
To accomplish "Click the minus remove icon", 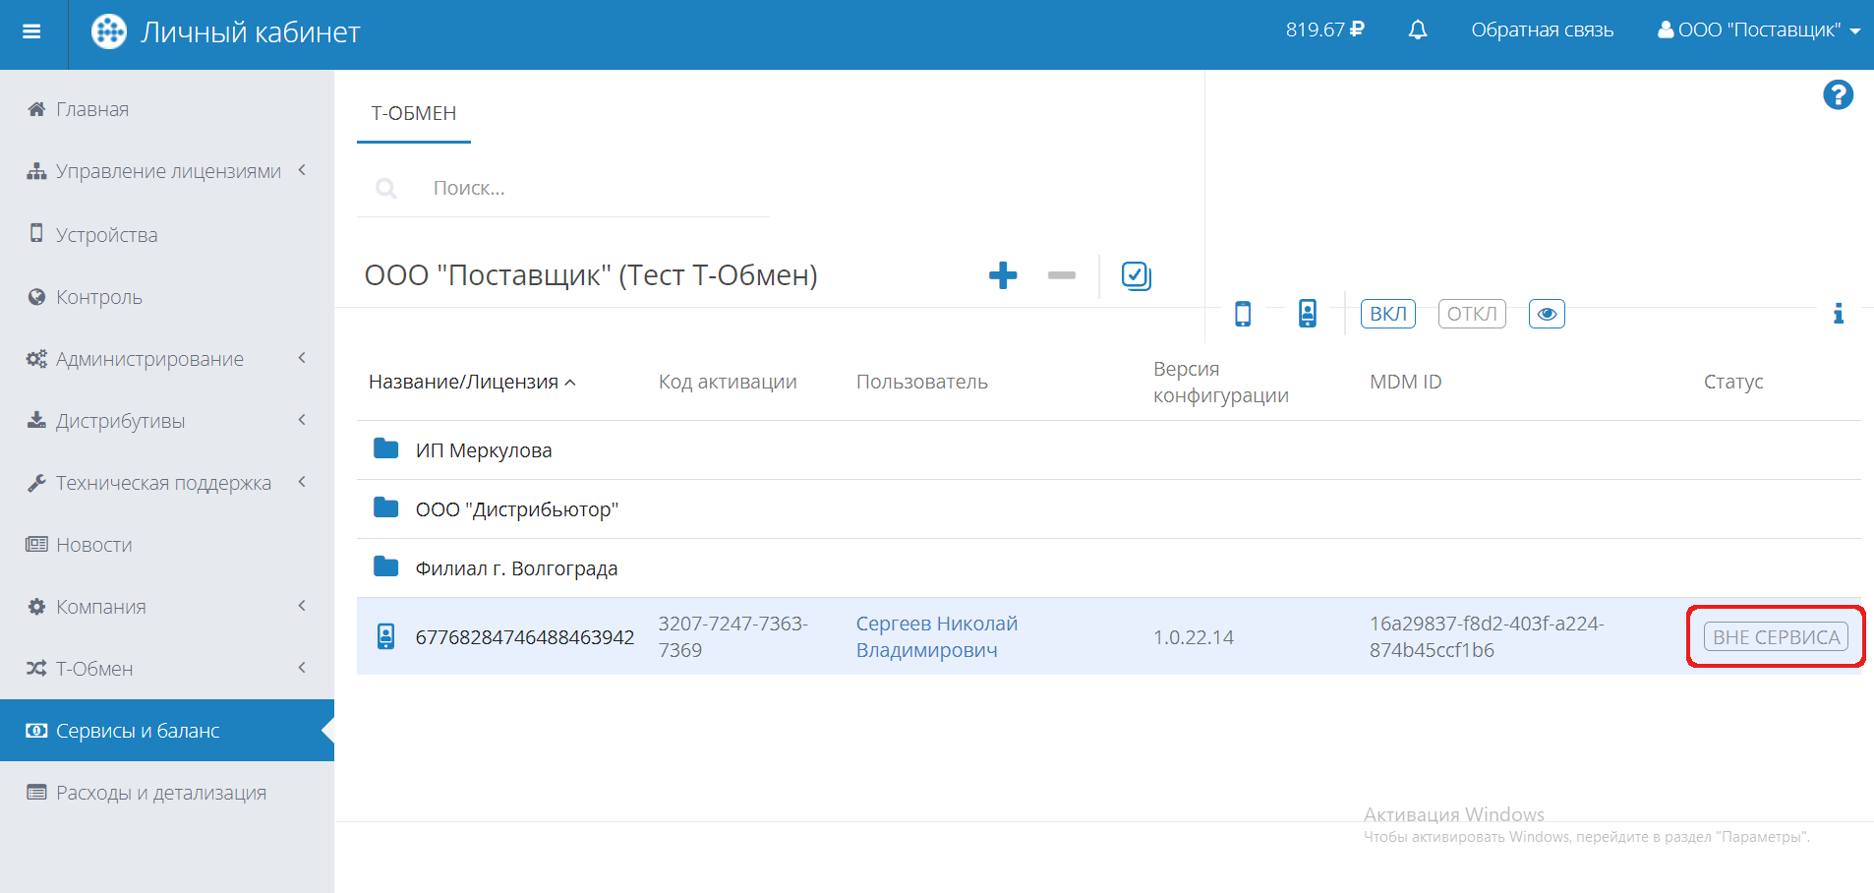I will (x=1062, y=275).
